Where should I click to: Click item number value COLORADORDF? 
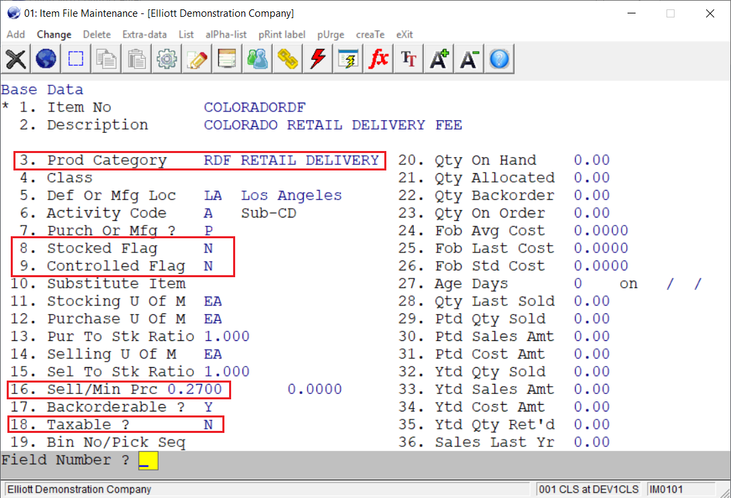point(255,107)
